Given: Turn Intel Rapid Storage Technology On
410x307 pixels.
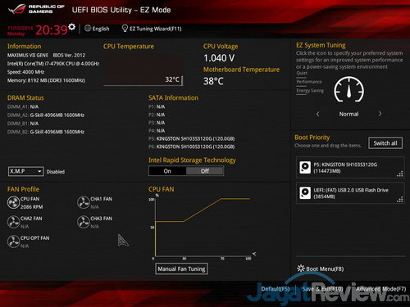Looking at the screenshot, I should [x=167, y=171].
